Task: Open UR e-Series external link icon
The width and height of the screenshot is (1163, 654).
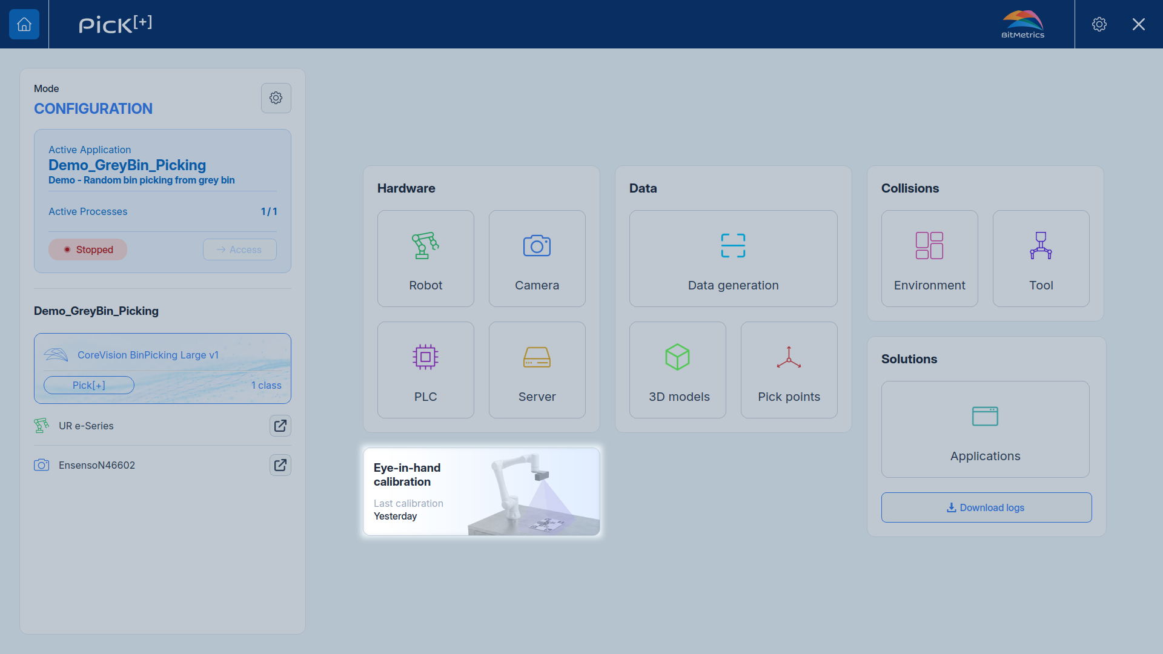Action: 280,426
